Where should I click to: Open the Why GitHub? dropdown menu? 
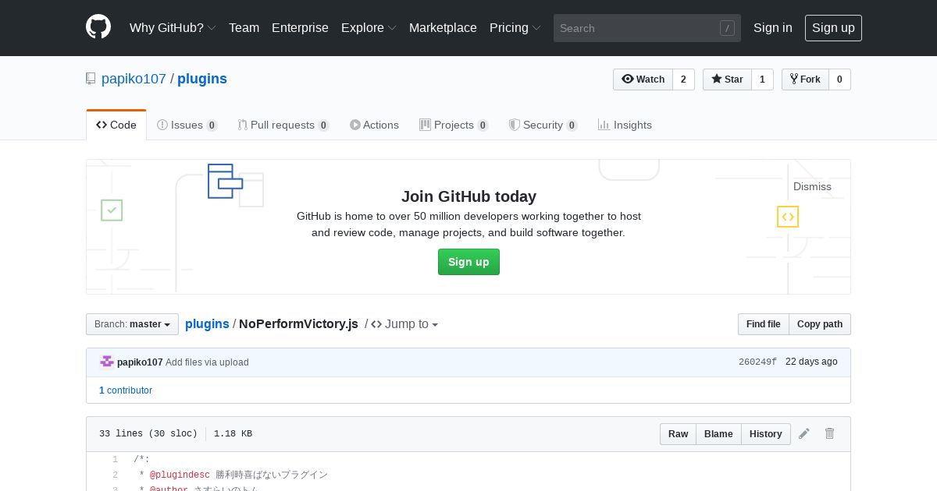point(173,28)
